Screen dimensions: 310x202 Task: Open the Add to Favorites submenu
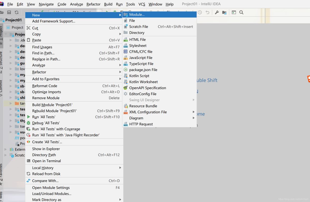pyautogui.click(x=74, y=79)
